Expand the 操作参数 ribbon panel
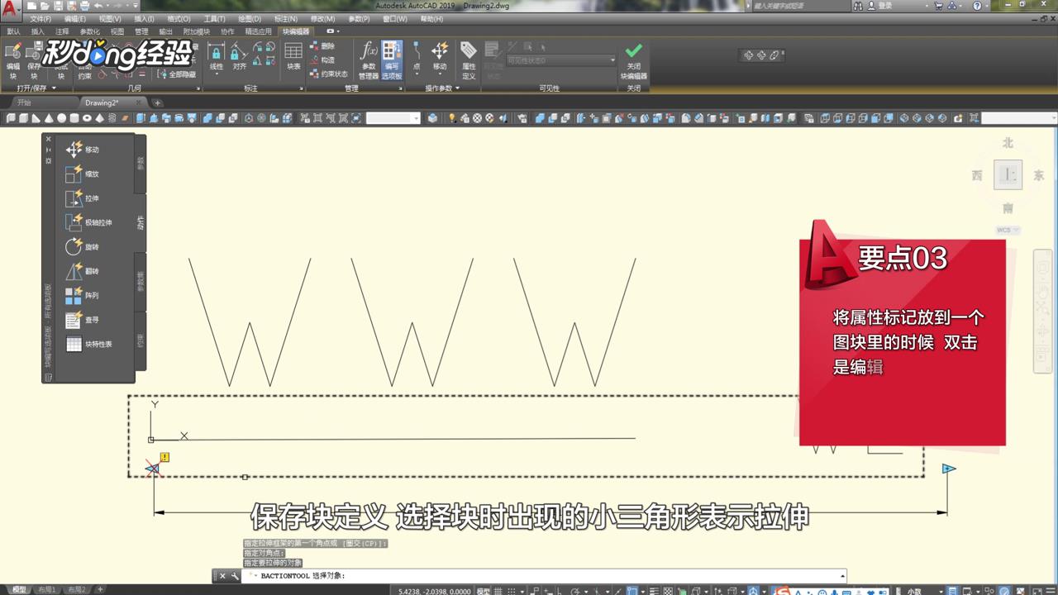 tap(442, 88)
